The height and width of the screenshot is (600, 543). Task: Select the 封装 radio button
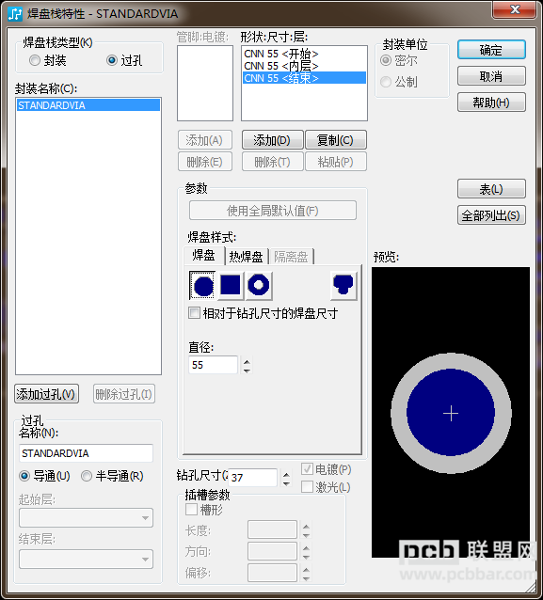[x=35, y=60]
